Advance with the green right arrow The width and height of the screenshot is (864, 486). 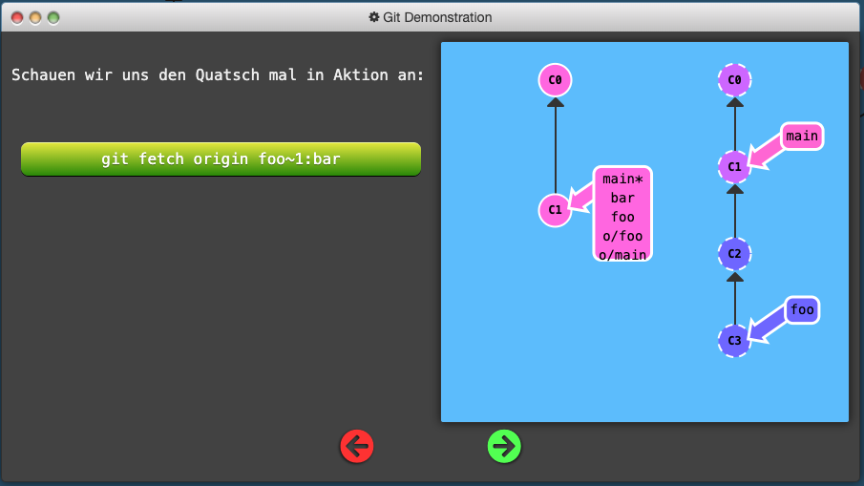click(x=504, y=446)
